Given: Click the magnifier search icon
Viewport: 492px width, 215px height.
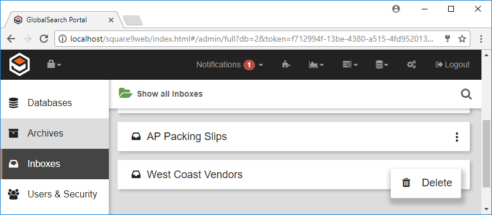Looking at the screenshot, I should click(x=466, y=94).
